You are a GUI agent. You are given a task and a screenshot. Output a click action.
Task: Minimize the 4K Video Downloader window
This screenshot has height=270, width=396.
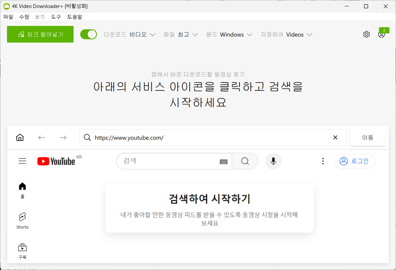pos(347,6)
